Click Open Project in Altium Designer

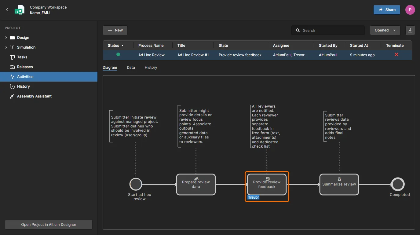click(x=49, y=225)
